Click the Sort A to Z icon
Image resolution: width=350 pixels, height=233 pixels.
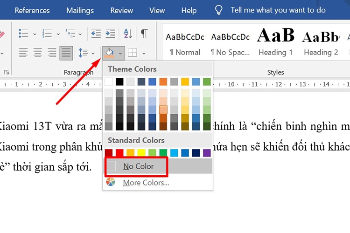pyautogui.click(x=128, y=34)
